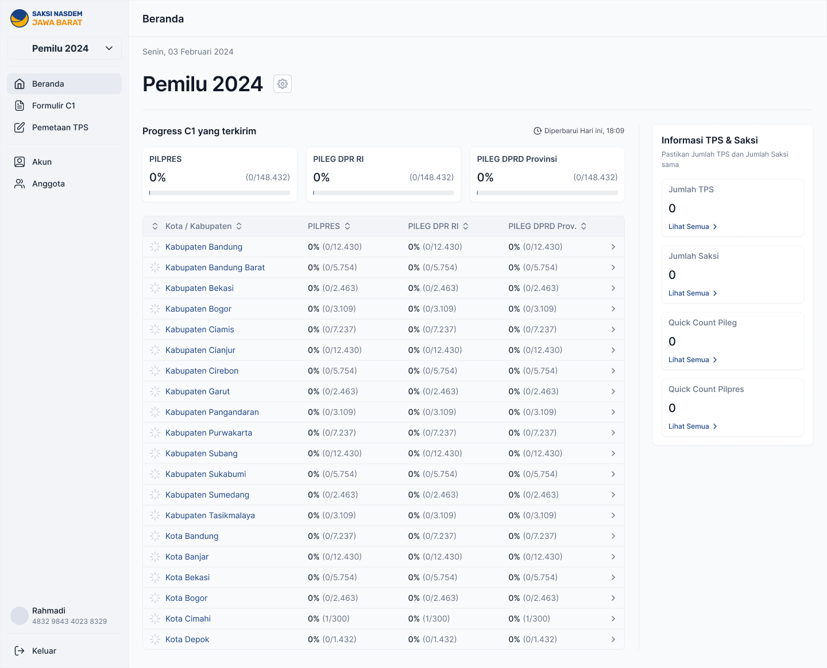Expand the Kabupaten Cianjur row chevron
The height and width of the screenshot is (668, 827).
pos(613,350)
